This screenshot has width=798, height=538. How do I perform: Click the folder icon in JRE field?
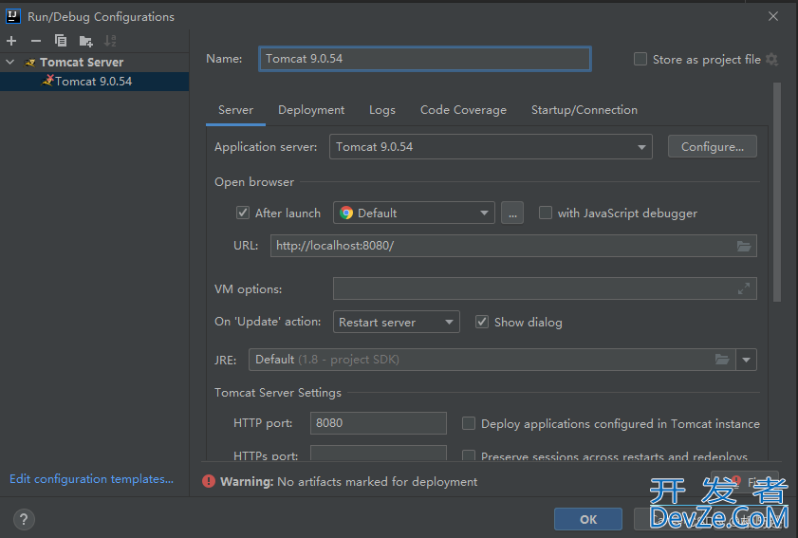[x=722, y=360]
